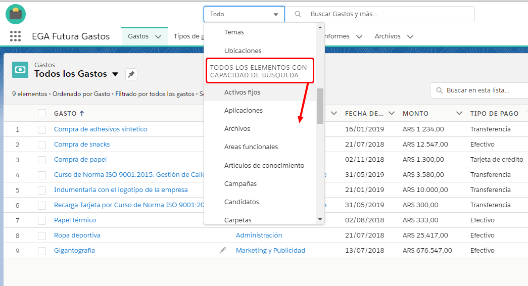
Task: Check the box for Recarga Tarjeta row
Action: pyautogui.click(x=42, y=205)
